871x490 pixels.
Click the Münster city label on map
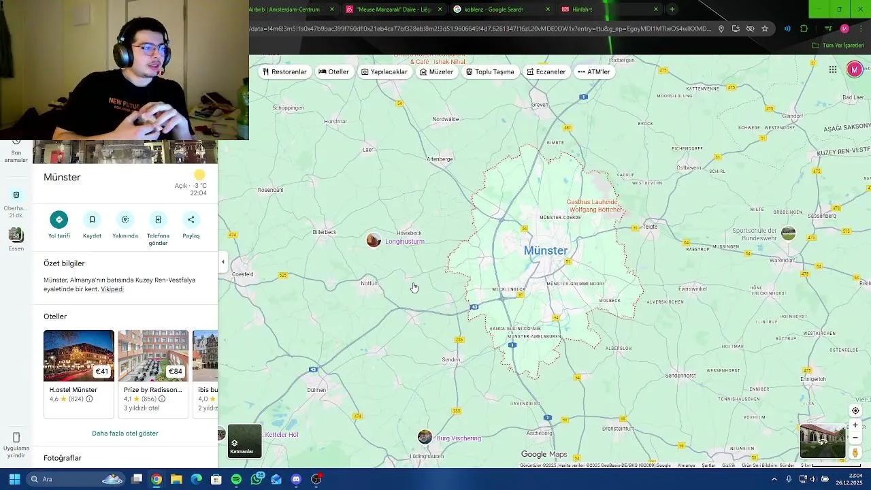pyautogui.click(x=546, y=251)
